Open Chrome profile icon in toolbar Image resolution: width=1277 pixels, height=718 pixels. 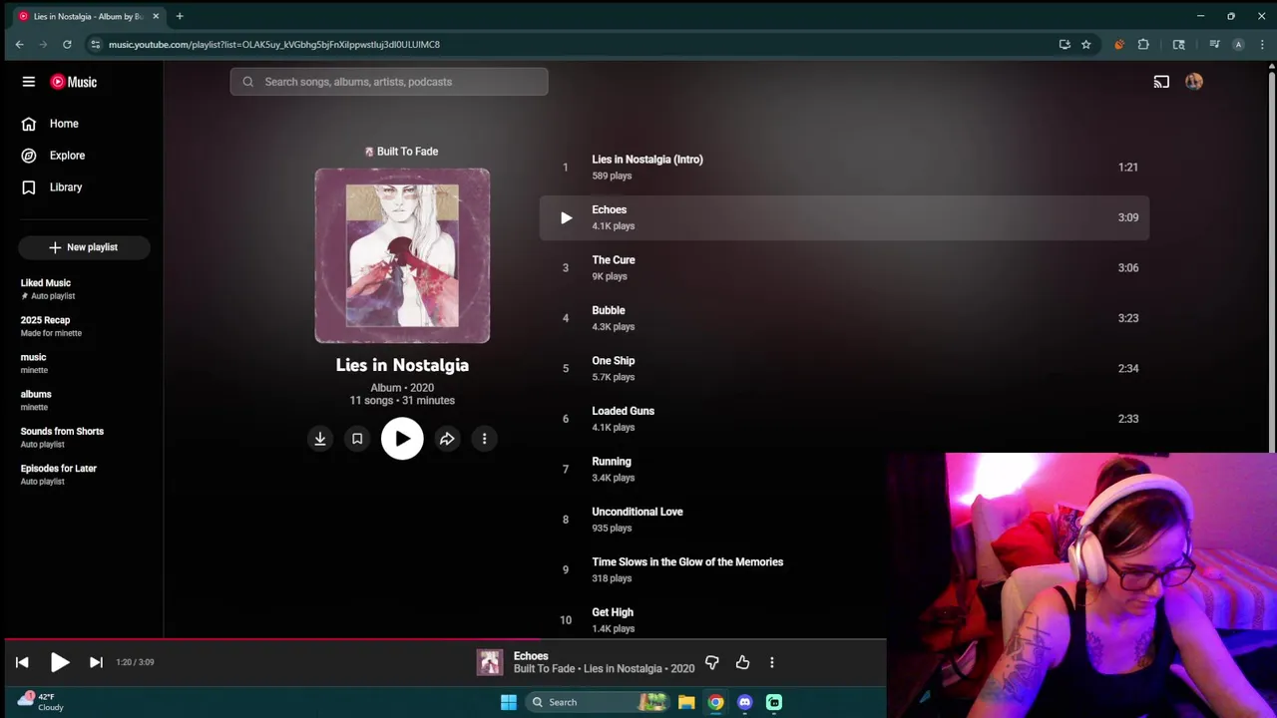1238,44
